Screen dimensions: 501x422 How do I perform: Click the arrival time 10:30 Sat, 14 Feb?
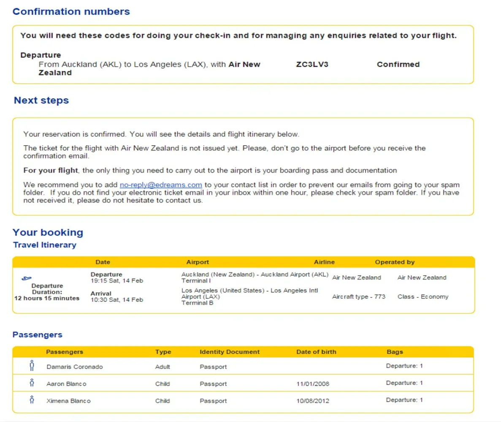click(x=117, y=300)
